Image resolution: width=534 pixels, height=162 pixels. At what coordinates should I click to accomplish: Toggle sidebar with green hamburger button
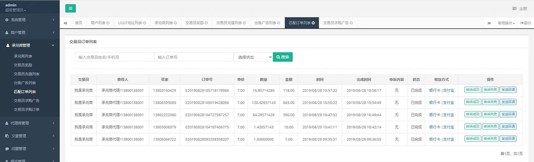tap(70, 8)
